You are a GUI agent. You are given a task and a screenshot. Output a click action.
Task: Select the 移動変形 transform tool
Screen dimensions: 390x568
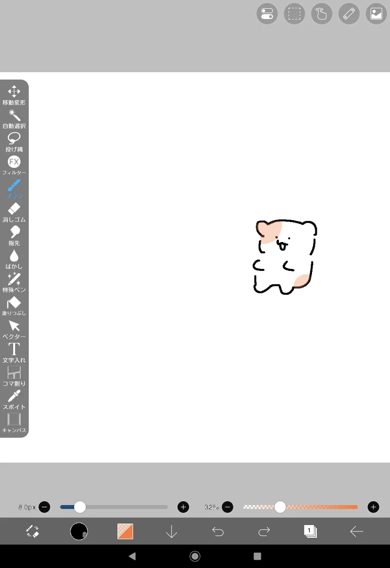point(14,95)
